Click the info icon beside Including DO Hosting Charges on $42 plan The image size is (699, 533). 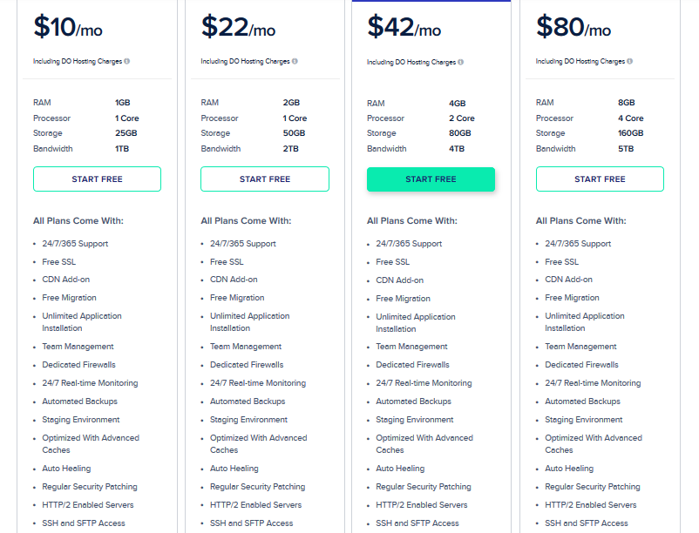tap(461, 61)
